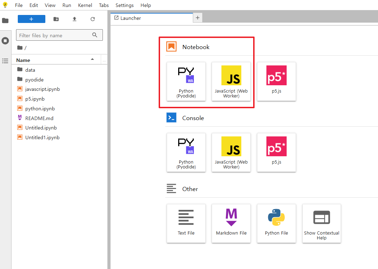Click the purple Markdown icon beside README.md
The height and width of the screenshot is (269, 378).
(x=20, y=118)
